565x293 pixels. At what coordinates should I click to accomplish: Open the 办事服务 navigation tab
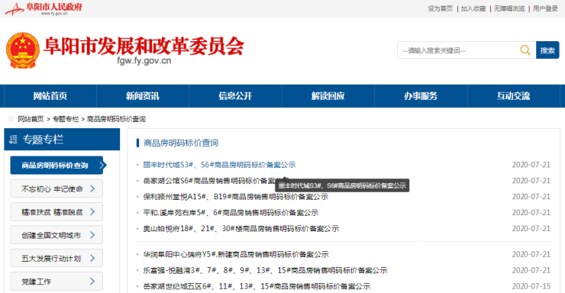click(421, 96)
